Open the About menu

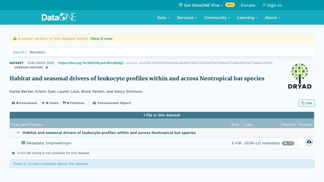273,17
